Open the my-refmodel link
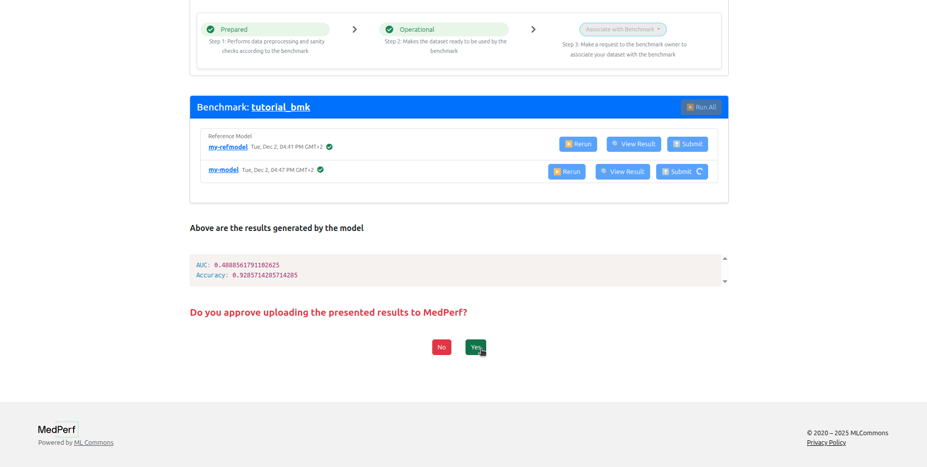The height and width of the screenshot is (467, 927). (228, 147)
